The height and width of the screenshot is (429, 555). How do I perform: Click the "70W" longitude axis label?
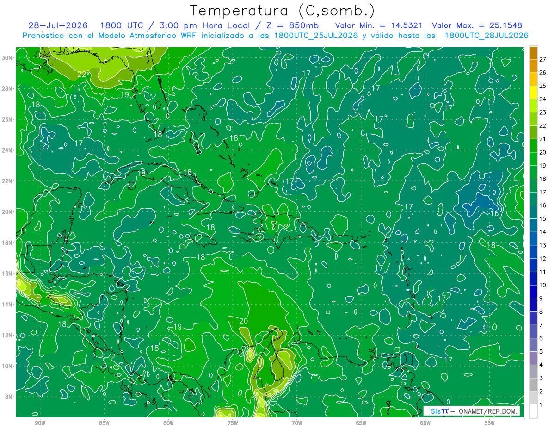[297, 423]
